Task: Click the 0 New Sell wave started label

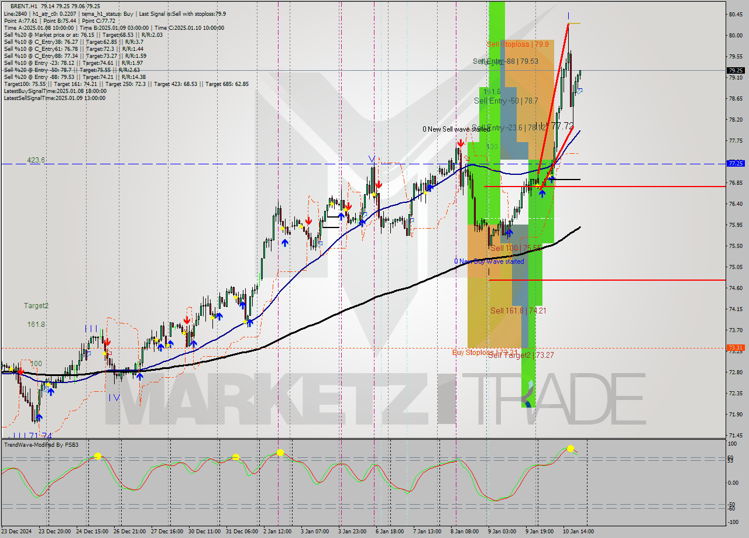Action: pyautogui.click(x=456, y=129)
